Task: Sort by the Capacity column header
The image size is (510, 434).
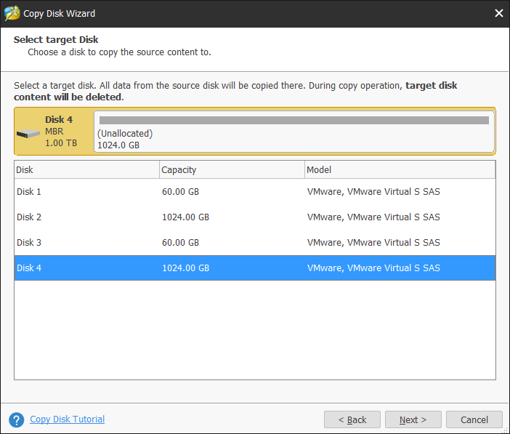Action: pyautogui.click(x=232, y=169)
